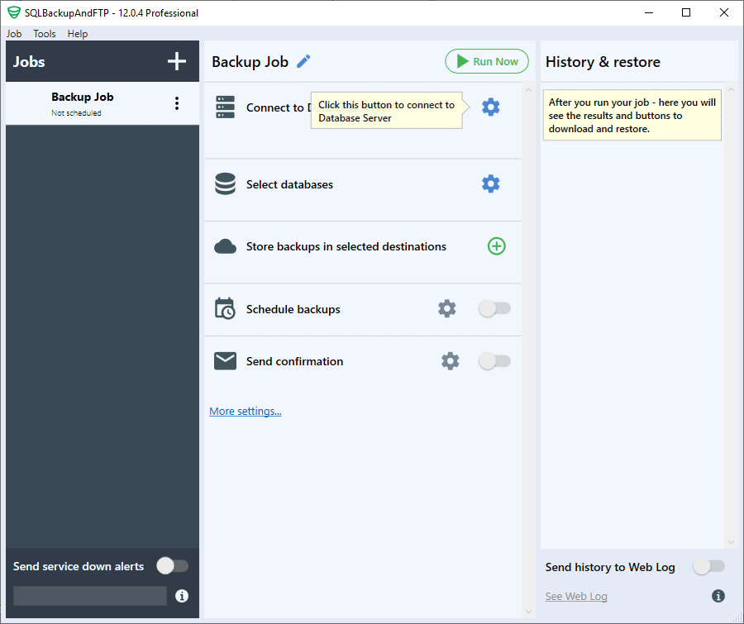744x624 pixels.
Task: Open the More settings link
Action: (245, 411)
